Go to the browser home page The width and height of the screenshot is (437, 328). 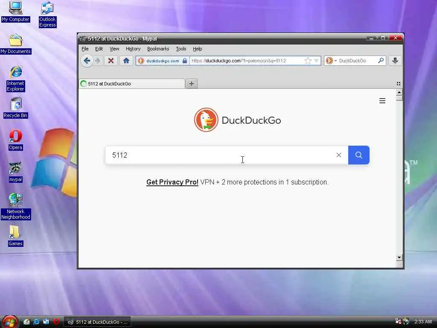click(x=126, y=61)
